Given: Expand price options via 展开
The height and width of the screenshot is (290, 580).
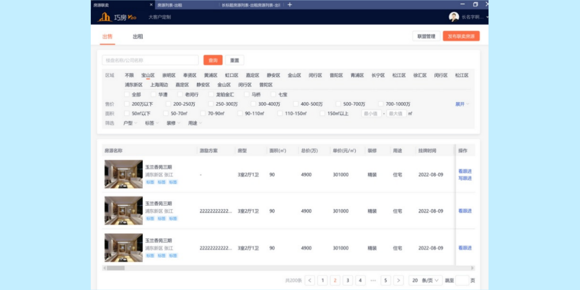Looking at the screenshot, I should tap(462, 104).
